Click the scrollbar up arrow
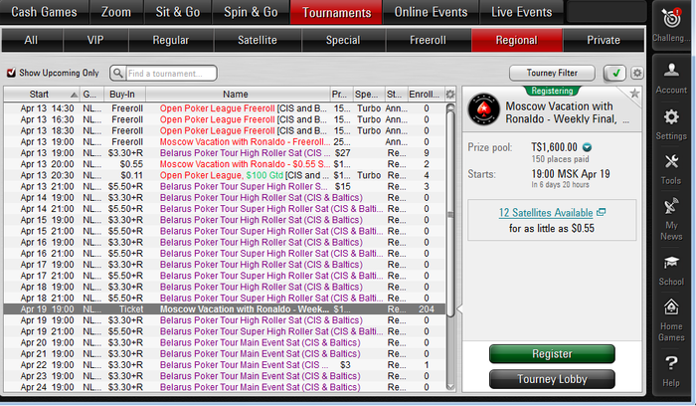This screenshot has height=406, width=696. pos(450,107)
